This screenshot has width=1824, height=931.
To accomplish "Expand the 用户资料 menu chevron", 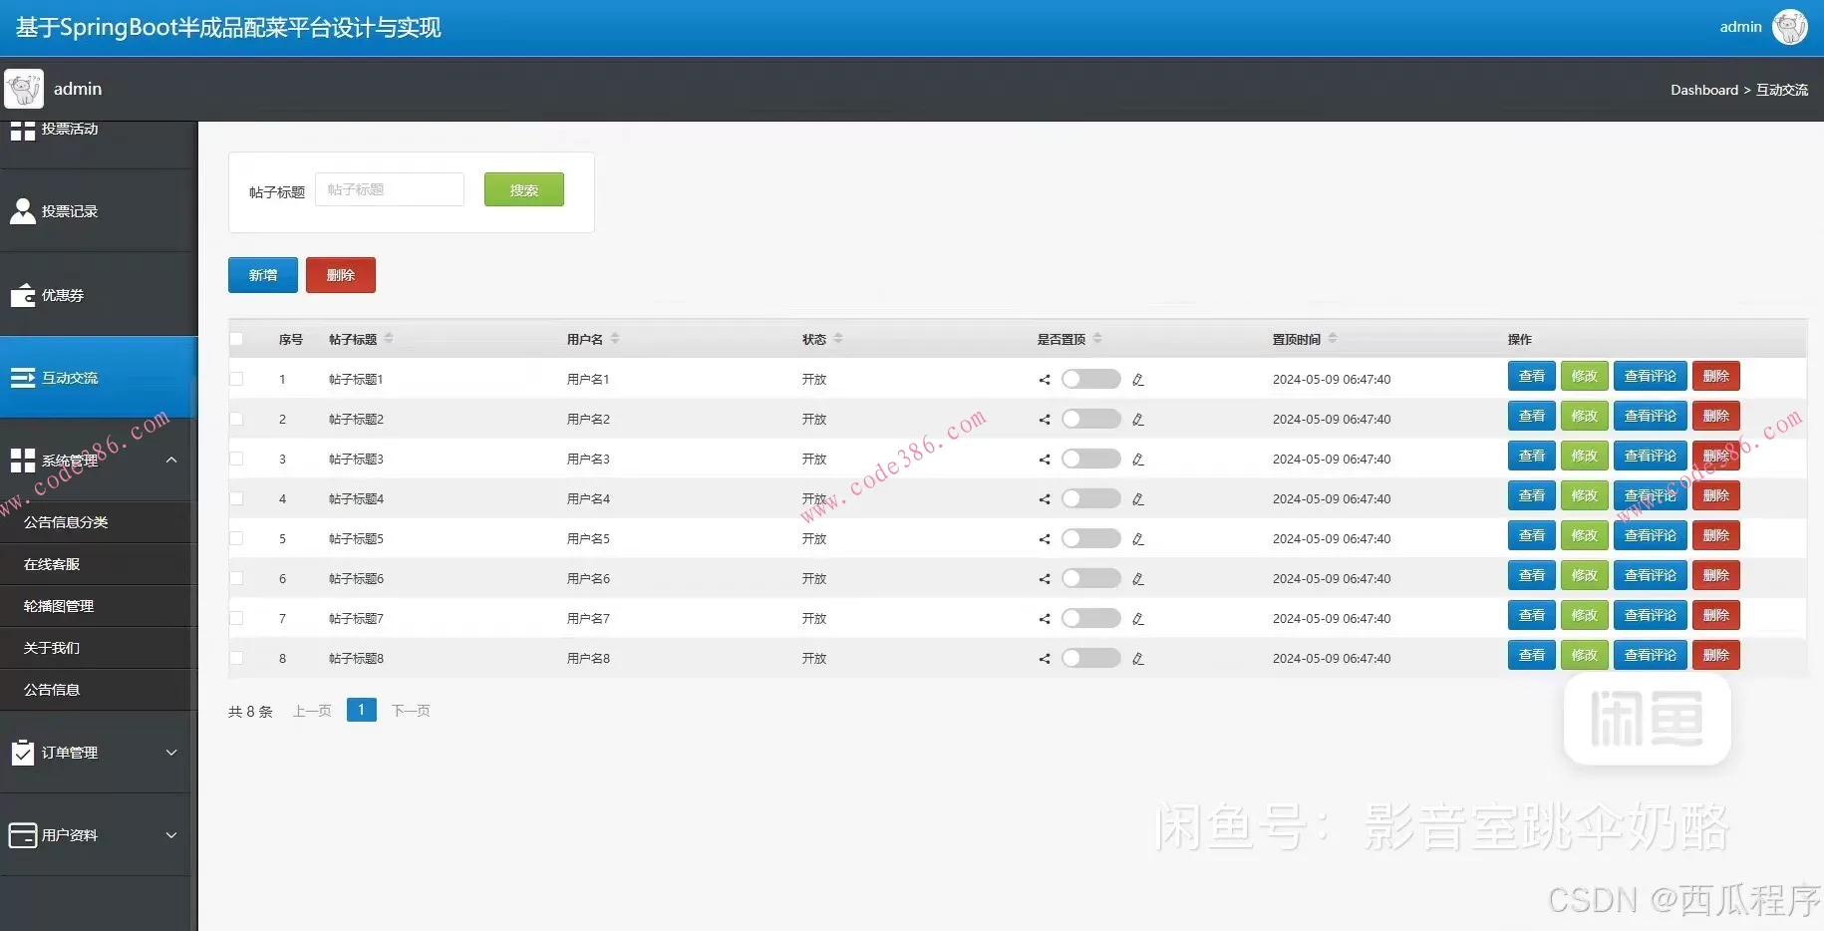I will click(171, 835).
